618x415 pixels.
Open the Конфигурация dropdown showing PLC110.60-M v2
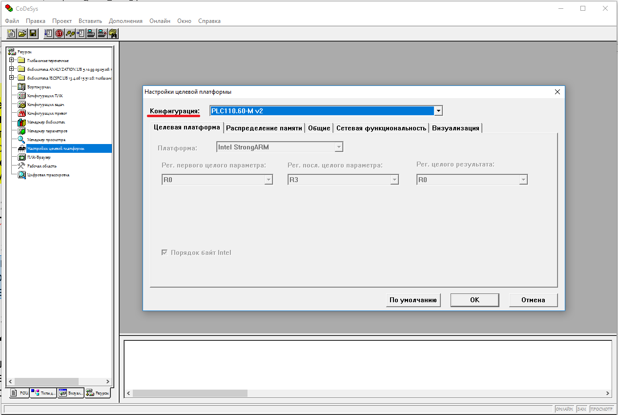438,111
